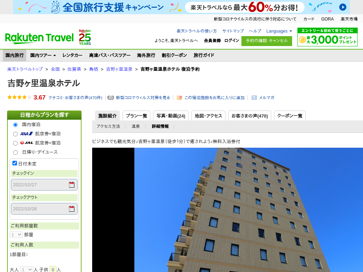Screen dimensions: 363x272
Task: Select the 国内宿泊 radio button
Action: pyautogui.click(x=15, y=125)
